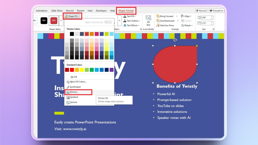Choose Picture fill option
The height and width of the screenshot is (145, 258).
(74, 92)
